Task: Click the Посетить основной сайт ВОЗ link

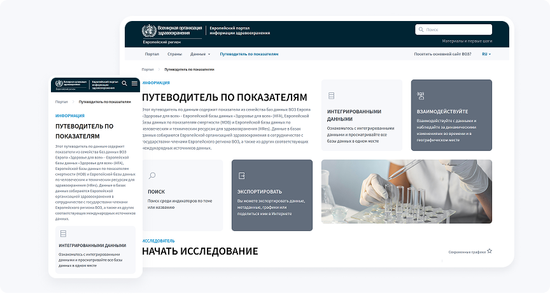Action: click(x=442, y=54)
